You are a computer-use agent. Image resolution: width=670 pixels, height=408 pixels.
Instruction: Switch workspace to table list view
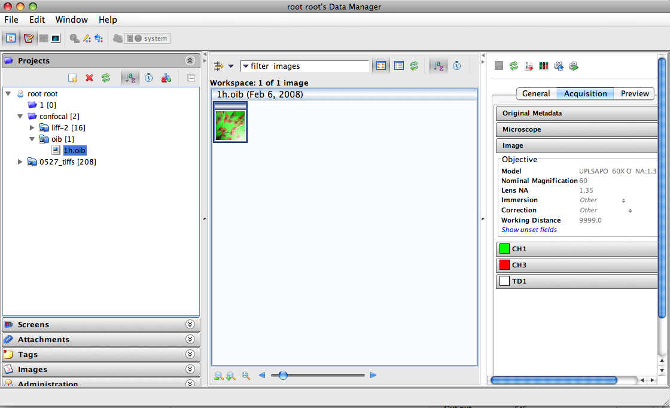point(398,66)
